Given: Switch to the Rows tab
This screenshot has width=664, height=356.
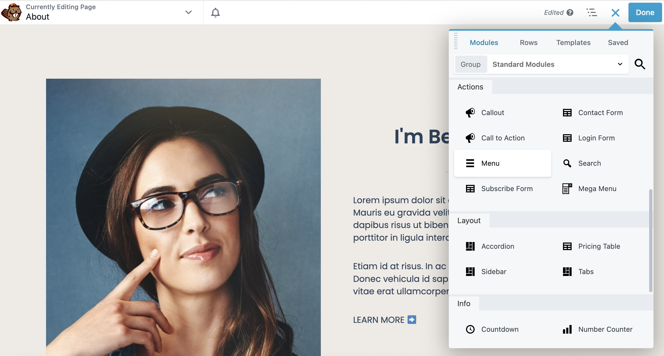Looking at the screenshot, I should coord(528,42).
